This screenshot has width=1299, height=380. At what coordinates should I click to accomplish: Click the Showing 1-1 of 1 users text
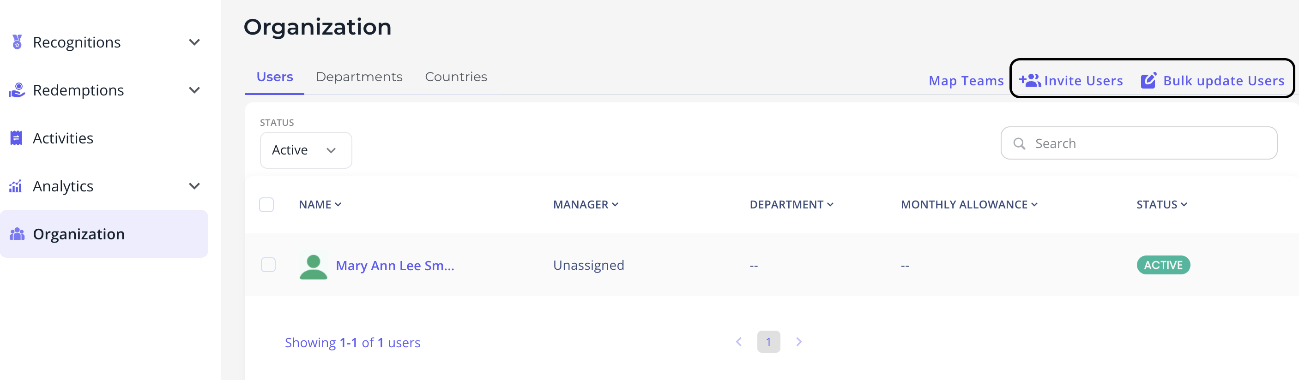[352, 343]
